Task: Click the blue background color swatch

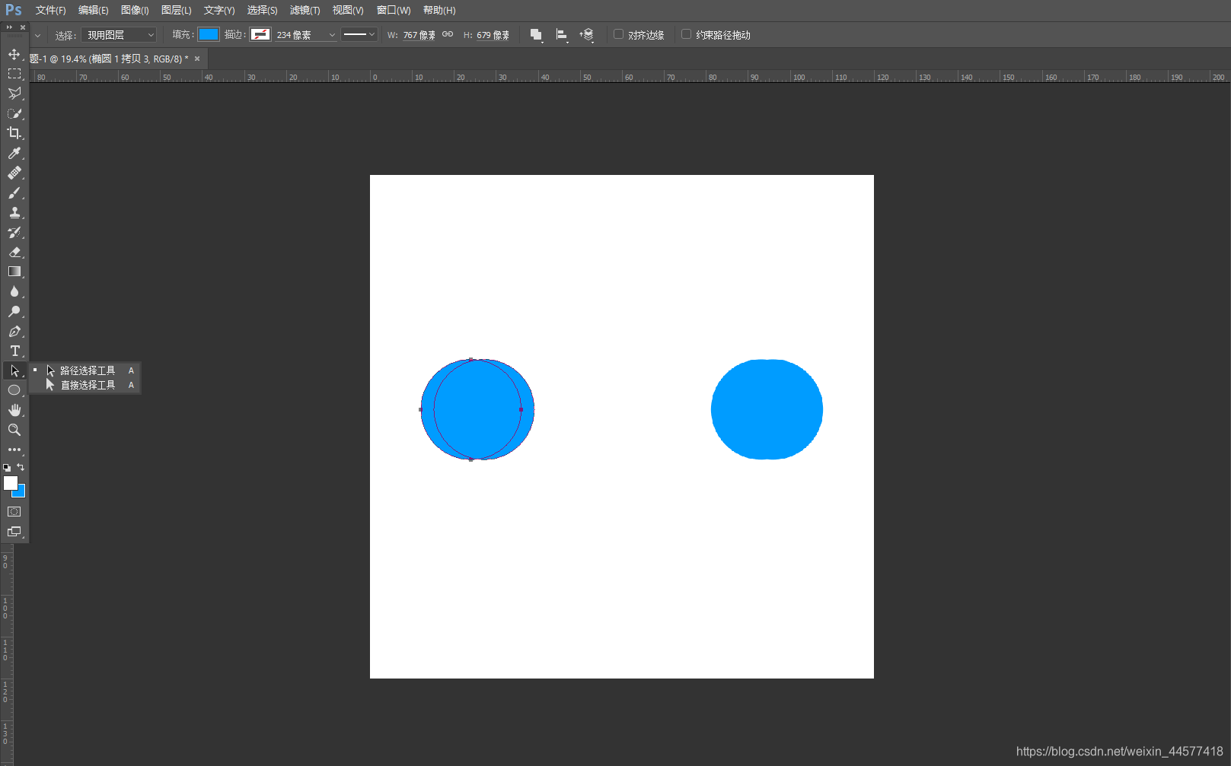Action: (21, 494)
